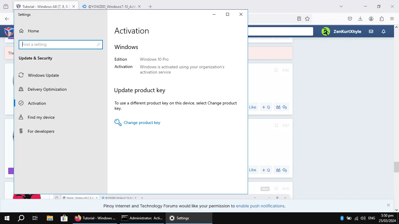Open the Firefox extensions icon
399x224 pixels.
381,19
